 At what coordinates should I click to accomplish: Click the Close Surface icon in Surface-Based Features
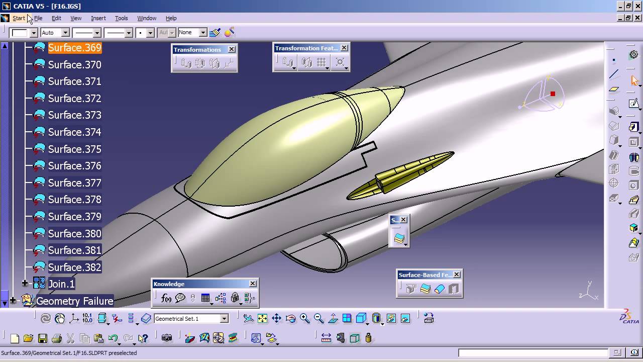pyautogui.click(x=440, y=289)
